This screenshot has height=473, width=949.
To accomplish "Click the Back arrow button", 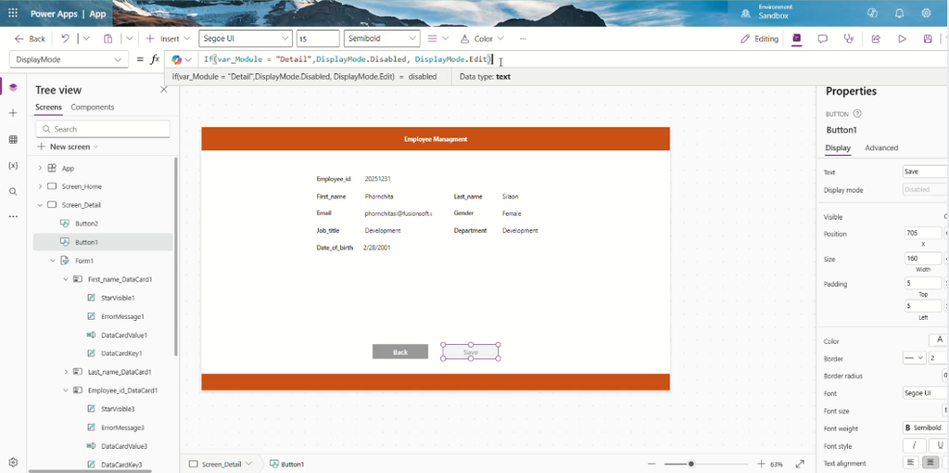I will (30, 39).
